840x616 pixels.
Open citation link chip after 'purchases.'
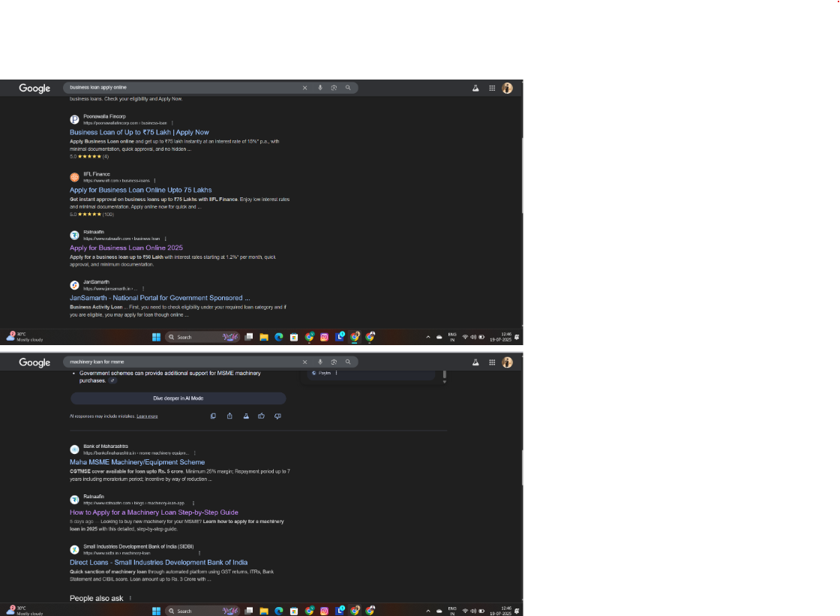click(x=112, y=380)
